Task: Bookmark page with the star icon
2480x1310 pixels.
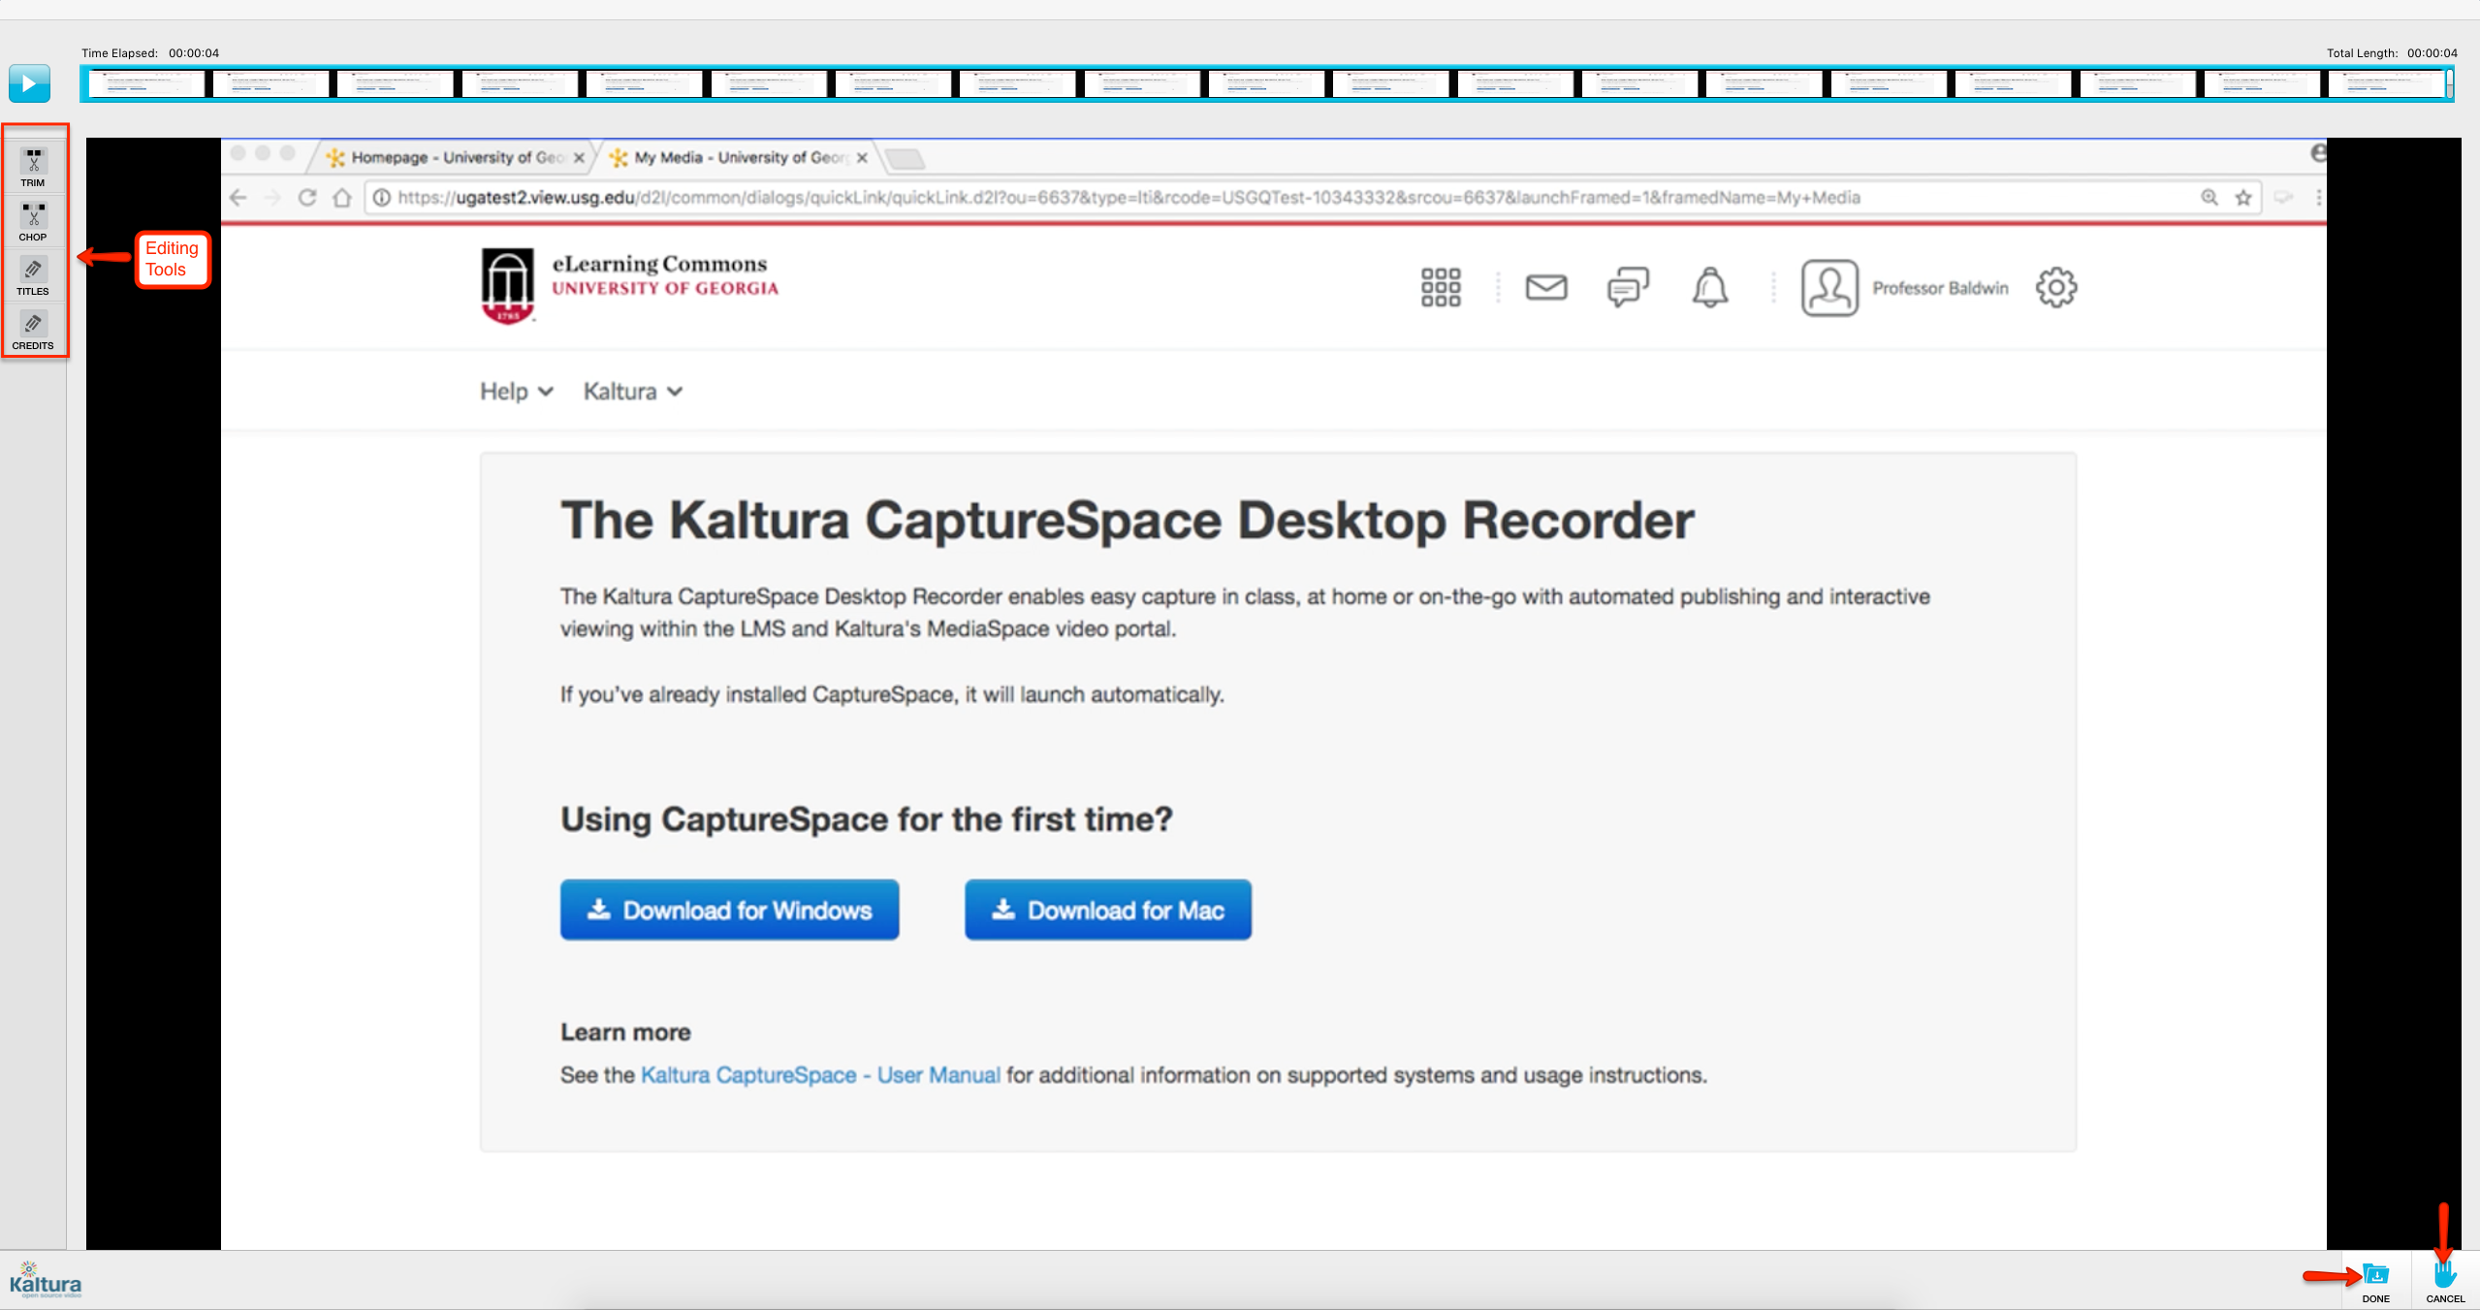Action: coord(2243,198)
